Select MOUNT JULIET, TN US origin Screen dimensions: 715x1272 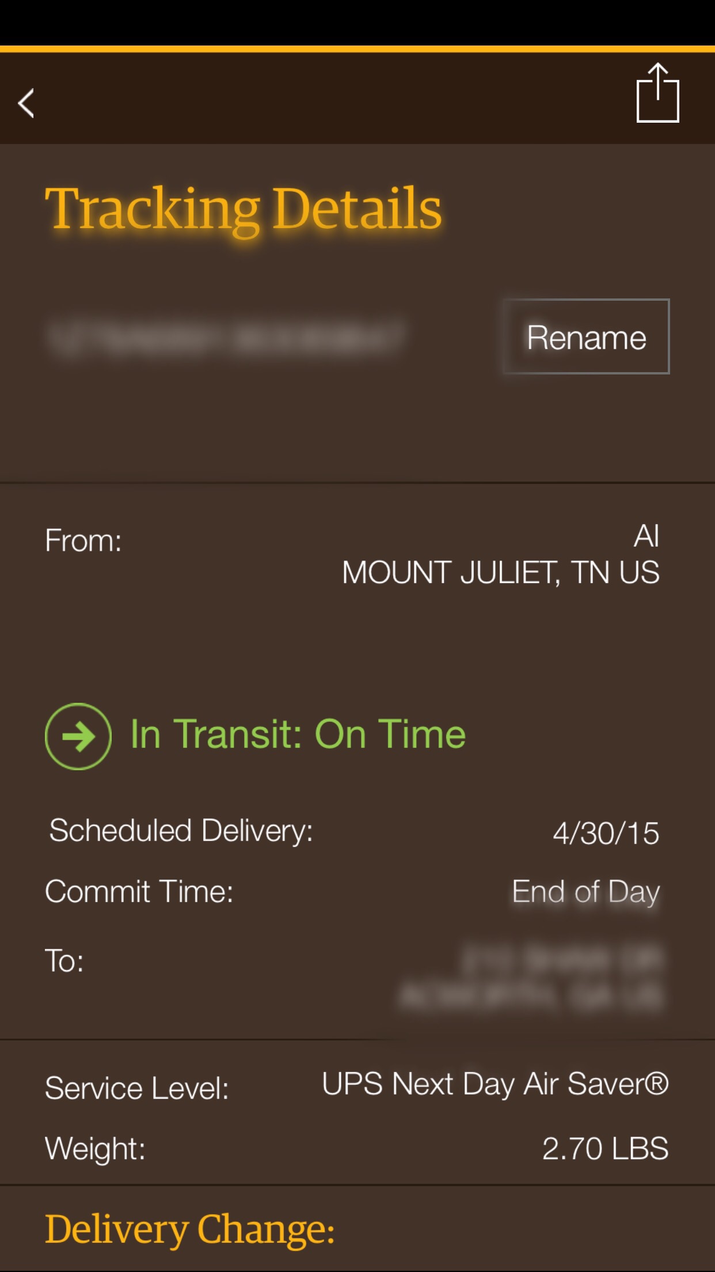(x=501, y=573)
